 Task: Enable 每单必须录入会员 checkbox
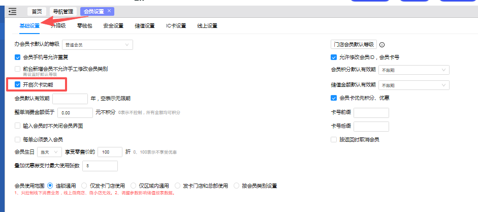pos(17,140)
